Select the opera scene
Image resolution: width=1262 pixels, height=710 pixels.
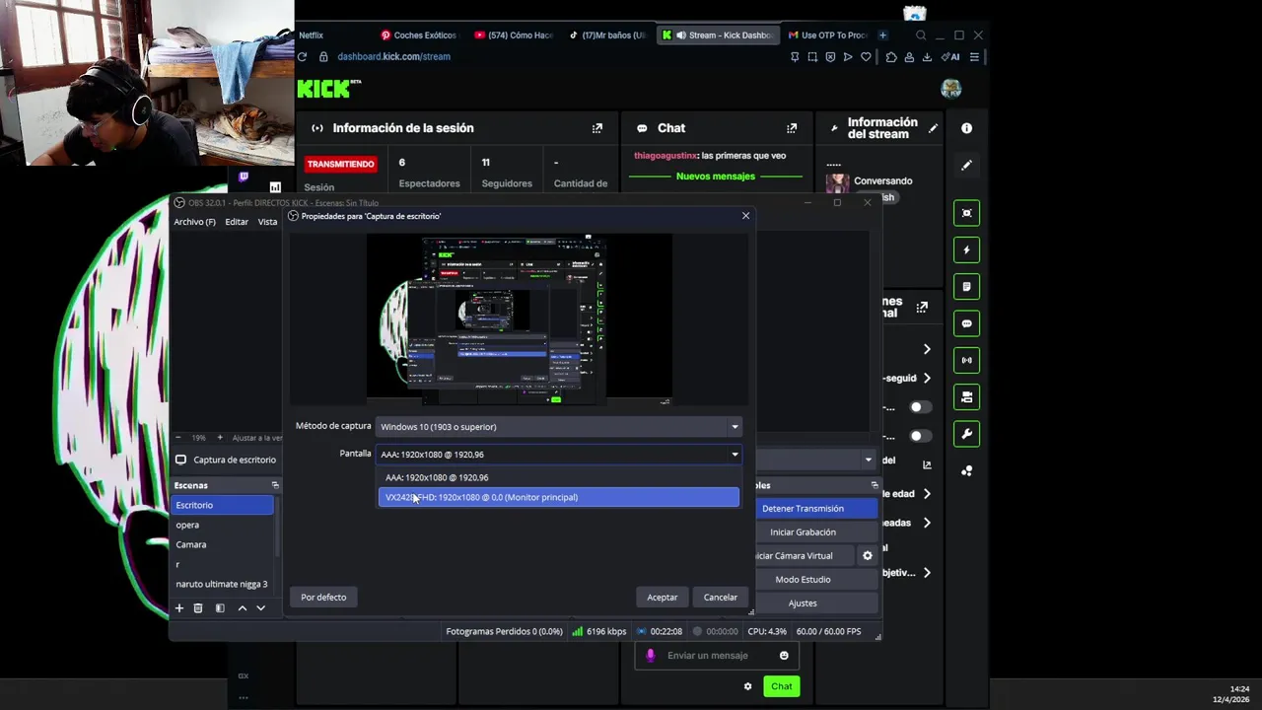coord(223,525)
